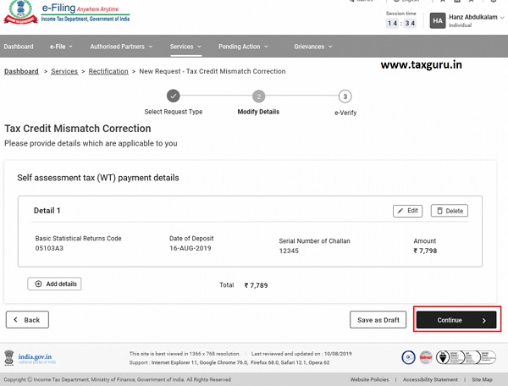Screen dimensions: 508x386
Task: Click Save as Draft
Action: pos(378,320)
